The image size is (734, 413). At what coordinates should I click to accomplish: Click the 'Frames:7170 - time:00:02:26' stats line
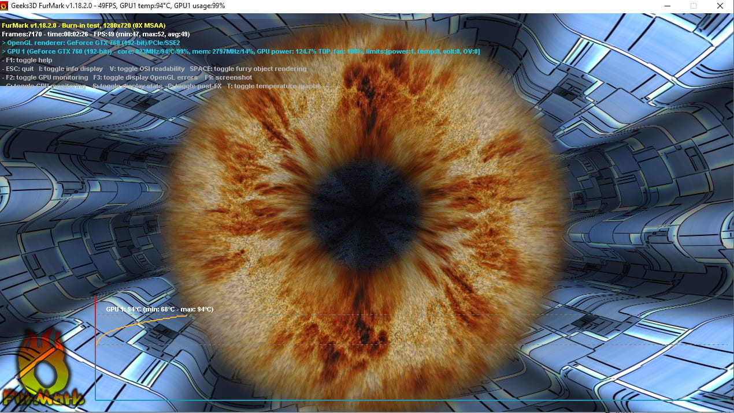[96, 35]
